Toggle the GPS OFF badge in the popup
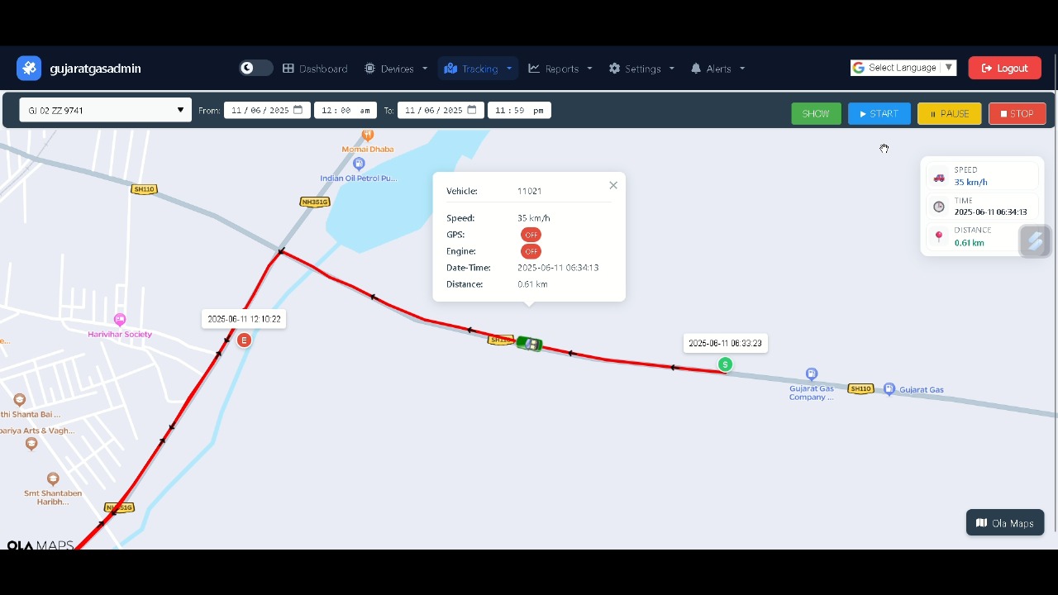This screenshot has height=595, width=1058. pos(531,235)
